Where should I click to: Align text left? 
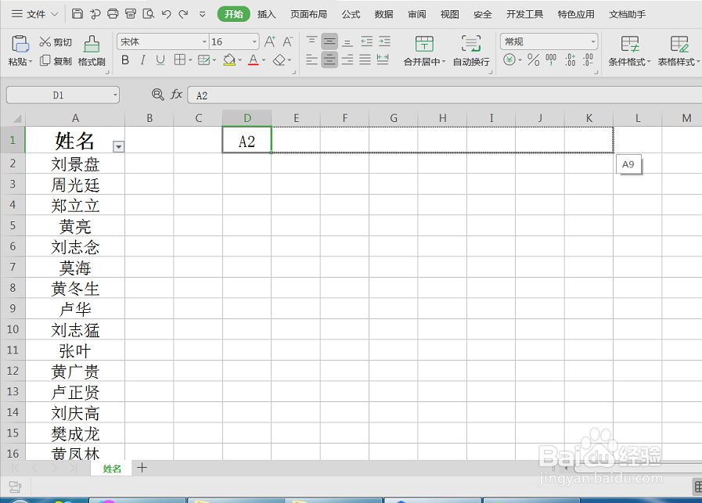click(311, 59)
